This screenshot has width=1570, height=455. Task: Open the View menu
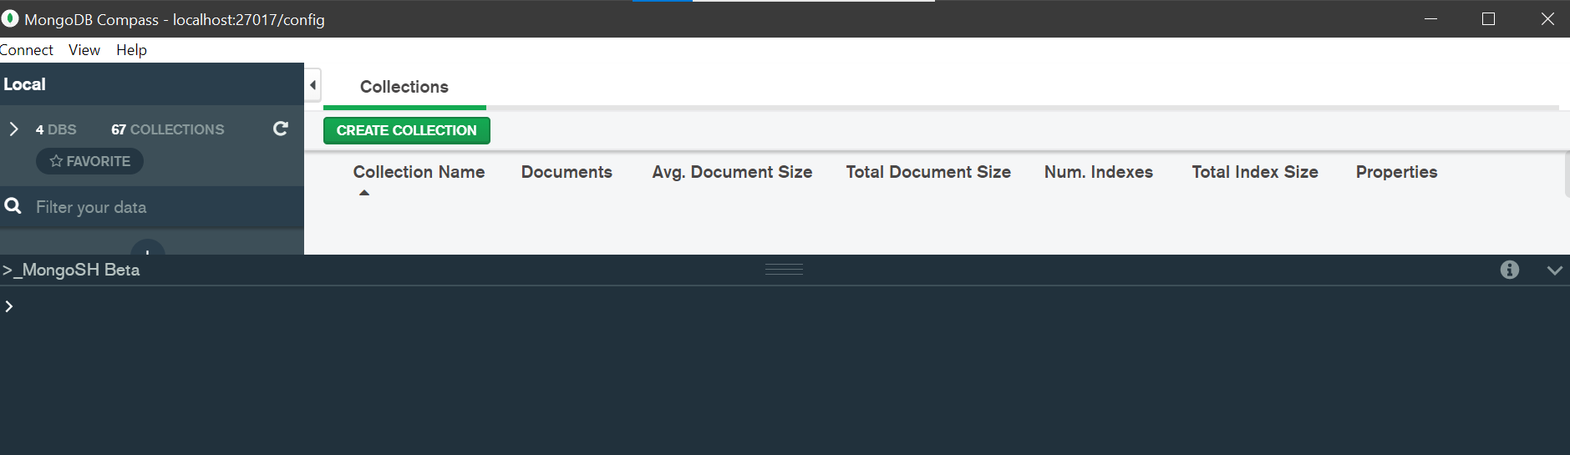pyautogui.click(x=84, y=50)
